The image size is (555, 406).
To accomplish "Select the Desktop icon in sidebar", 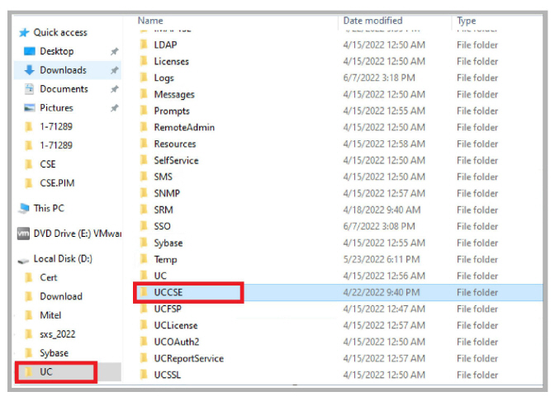I will 30,52.
